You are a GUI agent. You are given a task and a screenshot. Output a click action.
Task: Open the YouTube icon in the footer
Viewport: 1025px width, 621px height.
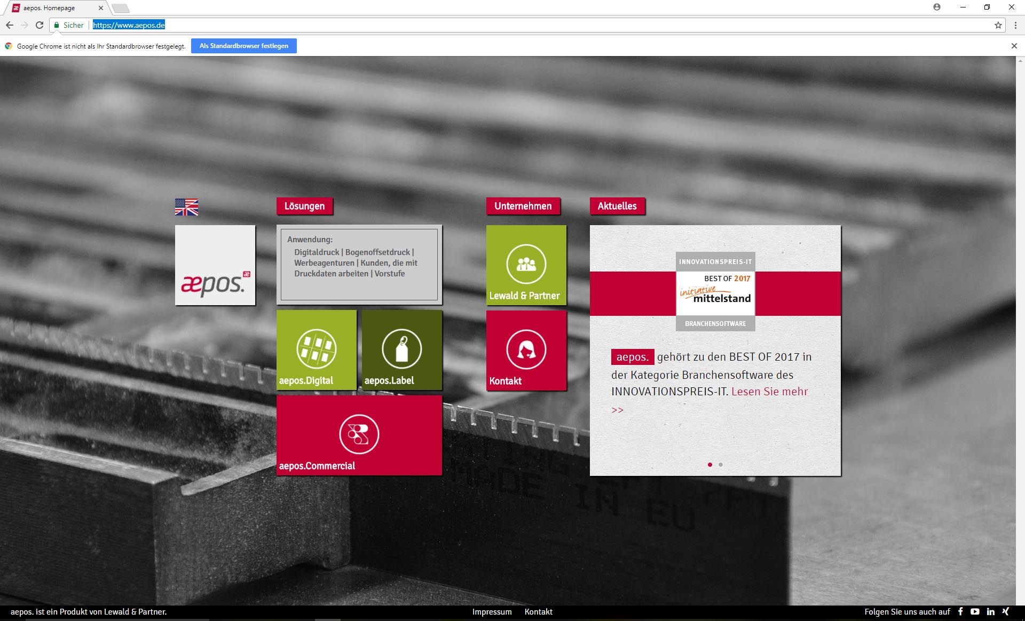click(975, 612)
